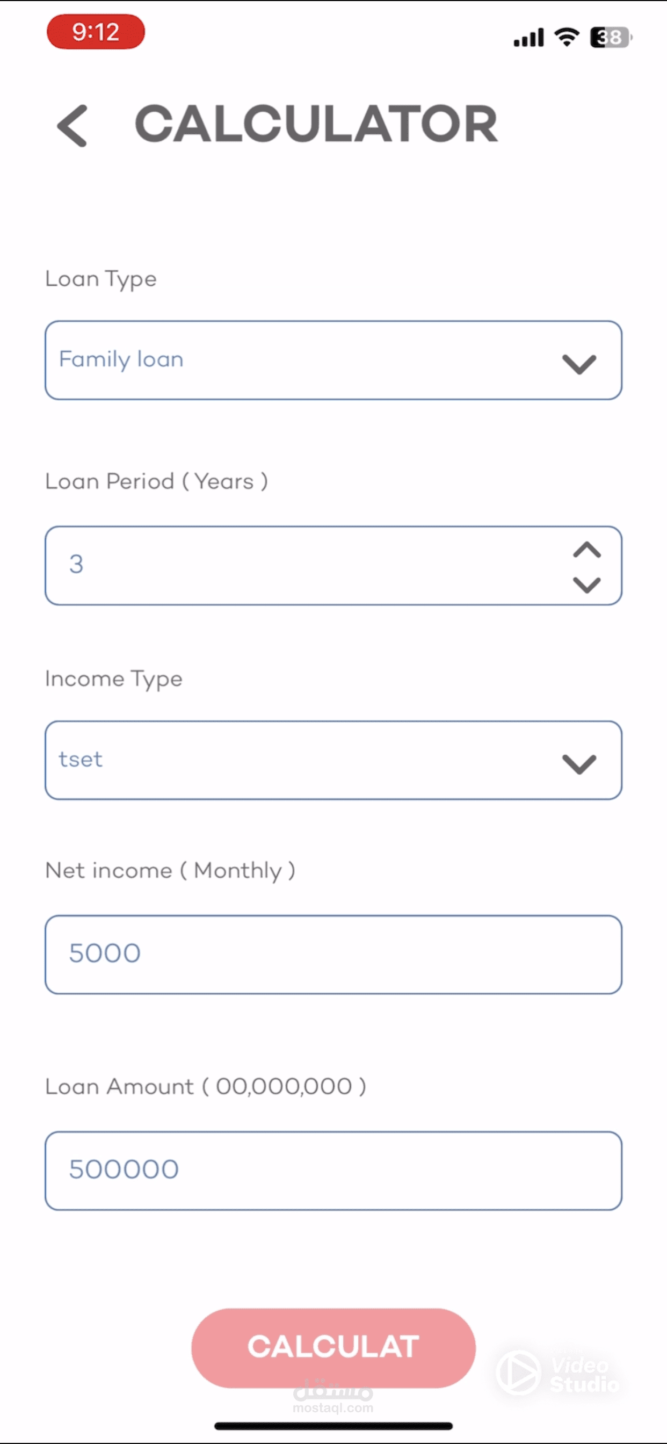Viewport: 667px width, 1444px height.
Task: Open the Loan Type dropdown chevron
Action: click(579, 364)
